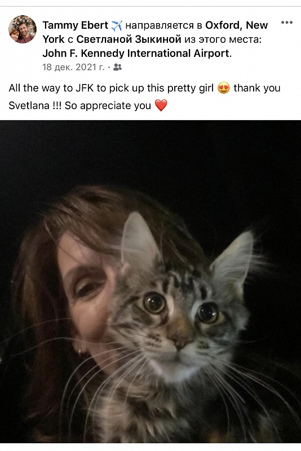This screenshot has width=301, height=451.
Task: Click 'из этого места' text in header
Action: [222, 39]
